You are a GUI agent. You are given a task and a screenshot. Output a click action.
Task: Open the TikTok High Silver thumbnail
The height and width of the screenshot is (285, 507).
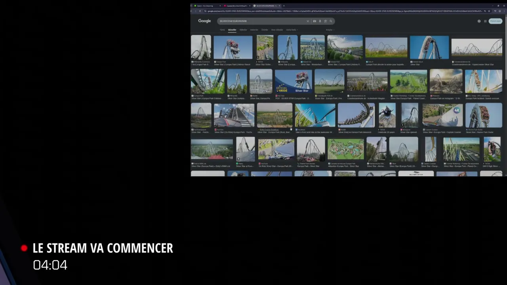(x=492, y=149)
